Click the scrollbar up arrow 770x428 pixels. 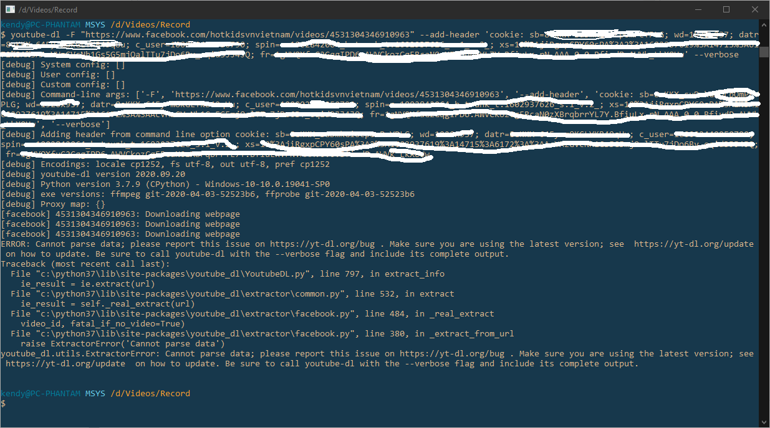point(764,25)
